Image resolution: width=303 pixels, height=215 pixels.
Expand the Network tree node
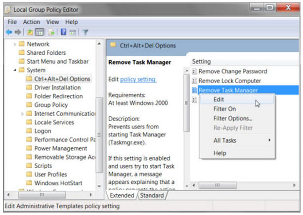point(15,44)
